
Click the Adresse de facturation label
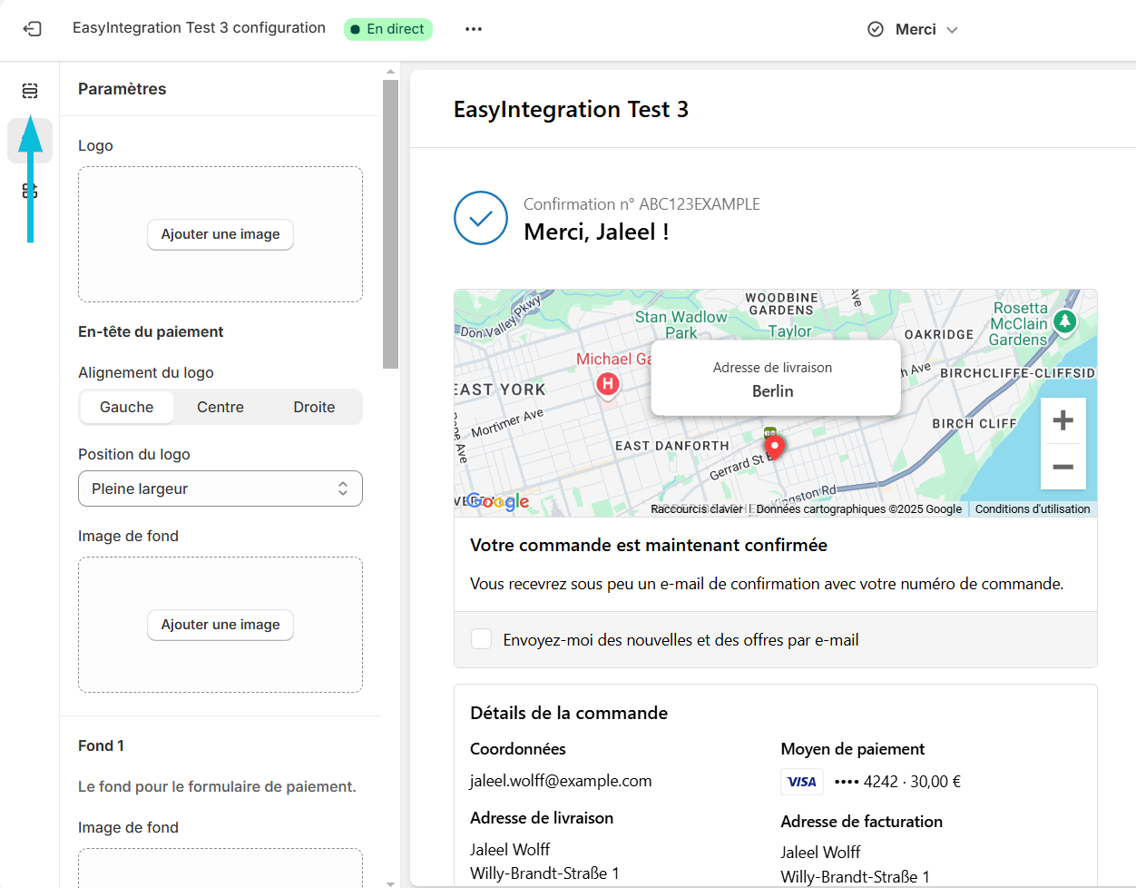(862, 822)
